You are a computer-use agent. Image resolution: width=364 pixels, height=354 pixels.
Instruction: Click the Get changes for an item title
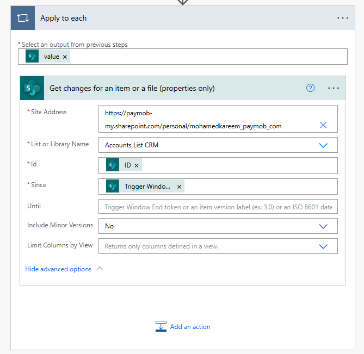(132, 89)
